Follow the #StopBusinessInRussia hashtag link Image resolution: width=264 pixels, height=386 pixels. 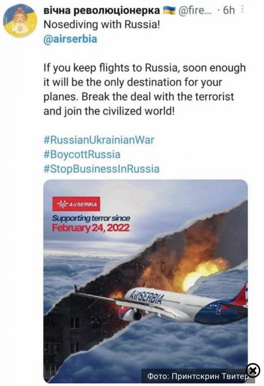coord(102,169)
